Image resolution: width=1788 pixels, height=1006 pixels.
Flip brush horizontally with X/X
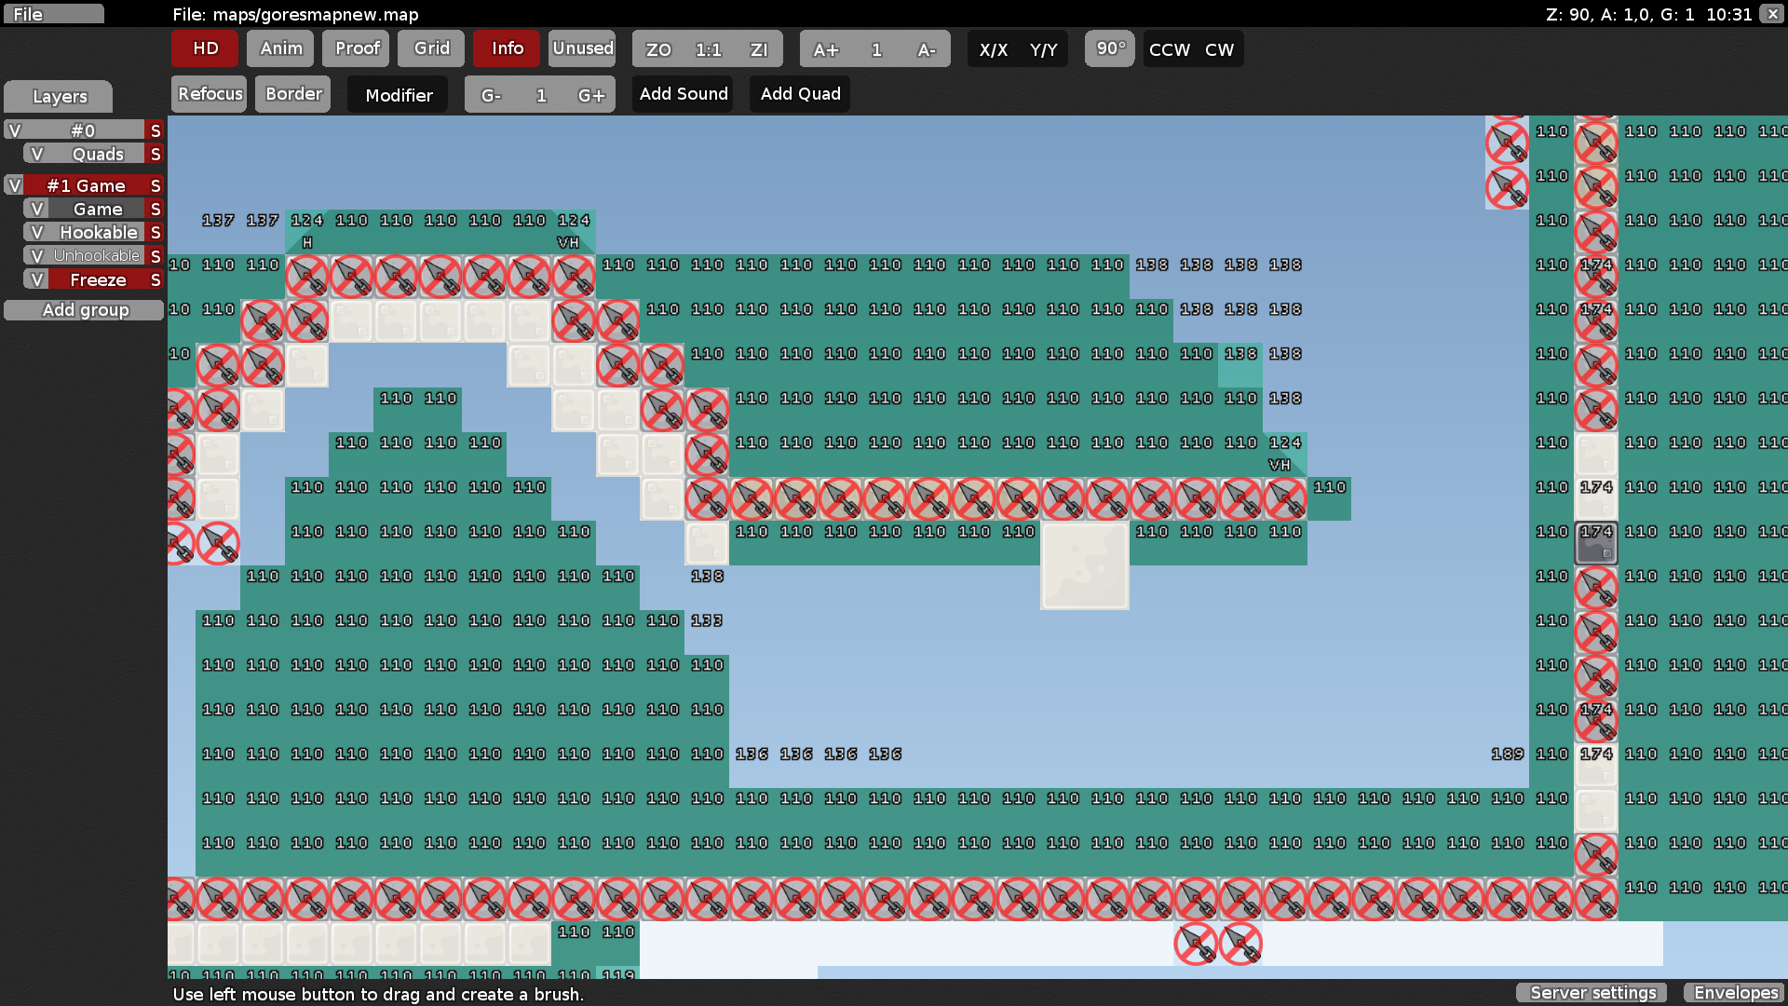click(x=993, y=49)
